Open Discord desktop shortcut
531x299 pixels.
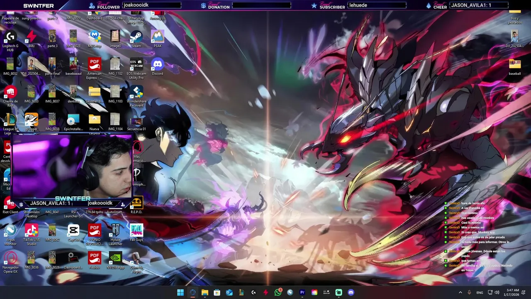tap(158, 67)
